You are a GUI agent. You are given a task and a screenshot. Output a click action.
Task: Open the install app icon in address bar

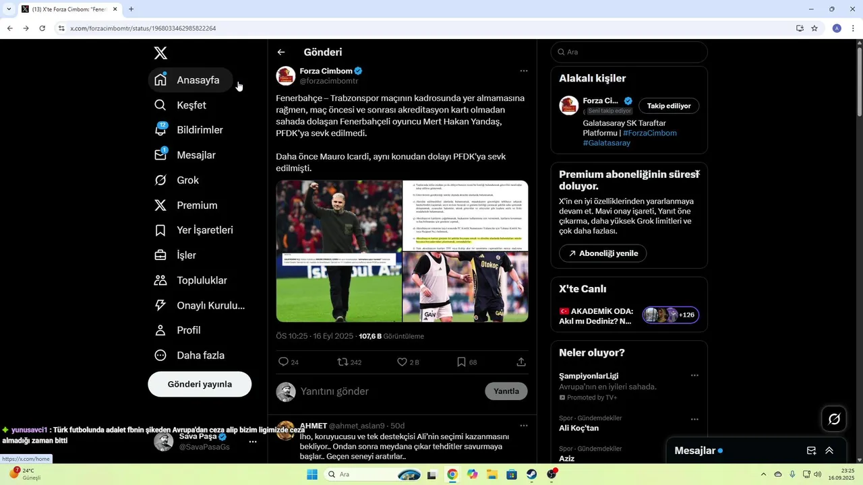click(x=800, y=28)
